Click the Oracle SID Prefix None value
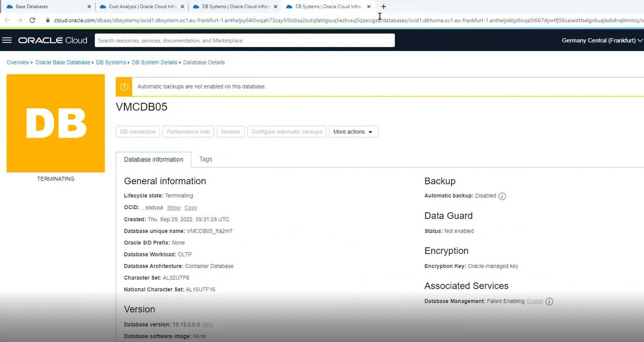The width and height of the screenshot is (644, 342). 178,243
